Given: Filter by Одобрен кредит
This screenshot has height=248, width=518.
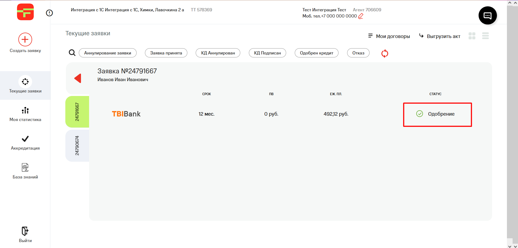Looking at the screenshot, I should pyautogui.click(x=317, y=53).
